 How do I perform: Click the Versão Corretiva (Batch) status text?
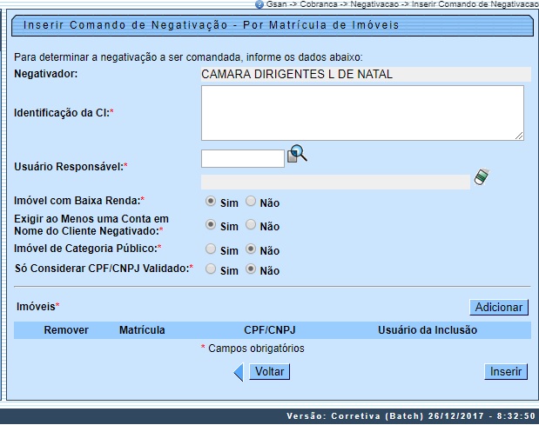tap(411, 416)
